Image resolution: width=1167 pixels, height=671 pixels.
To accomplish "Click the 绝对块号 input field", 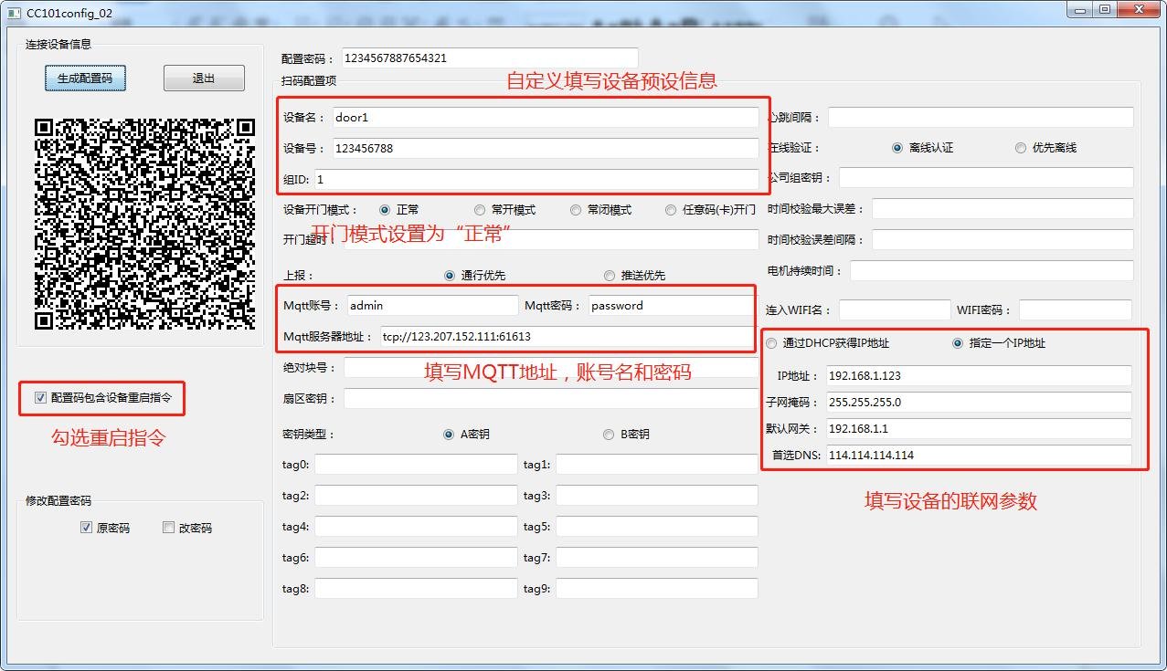I will (551, 368).
